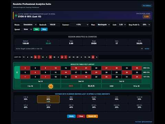This screenshot has height=124, width=165.
Task: Select number 12 on the roulette felt
Action: [x=56, y=68]
